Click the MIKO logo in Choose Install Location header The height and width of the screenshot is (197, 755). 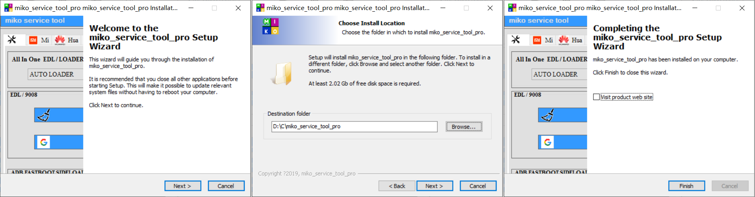[271, 27]
